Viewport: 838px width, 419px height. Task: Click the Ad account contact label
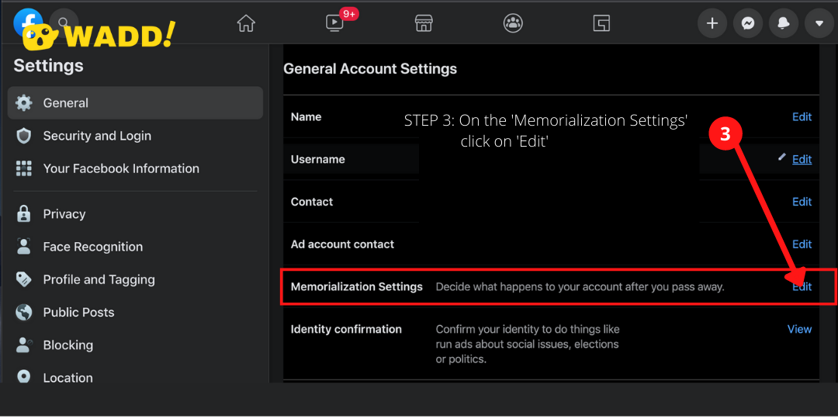click(x=343, y=244)
